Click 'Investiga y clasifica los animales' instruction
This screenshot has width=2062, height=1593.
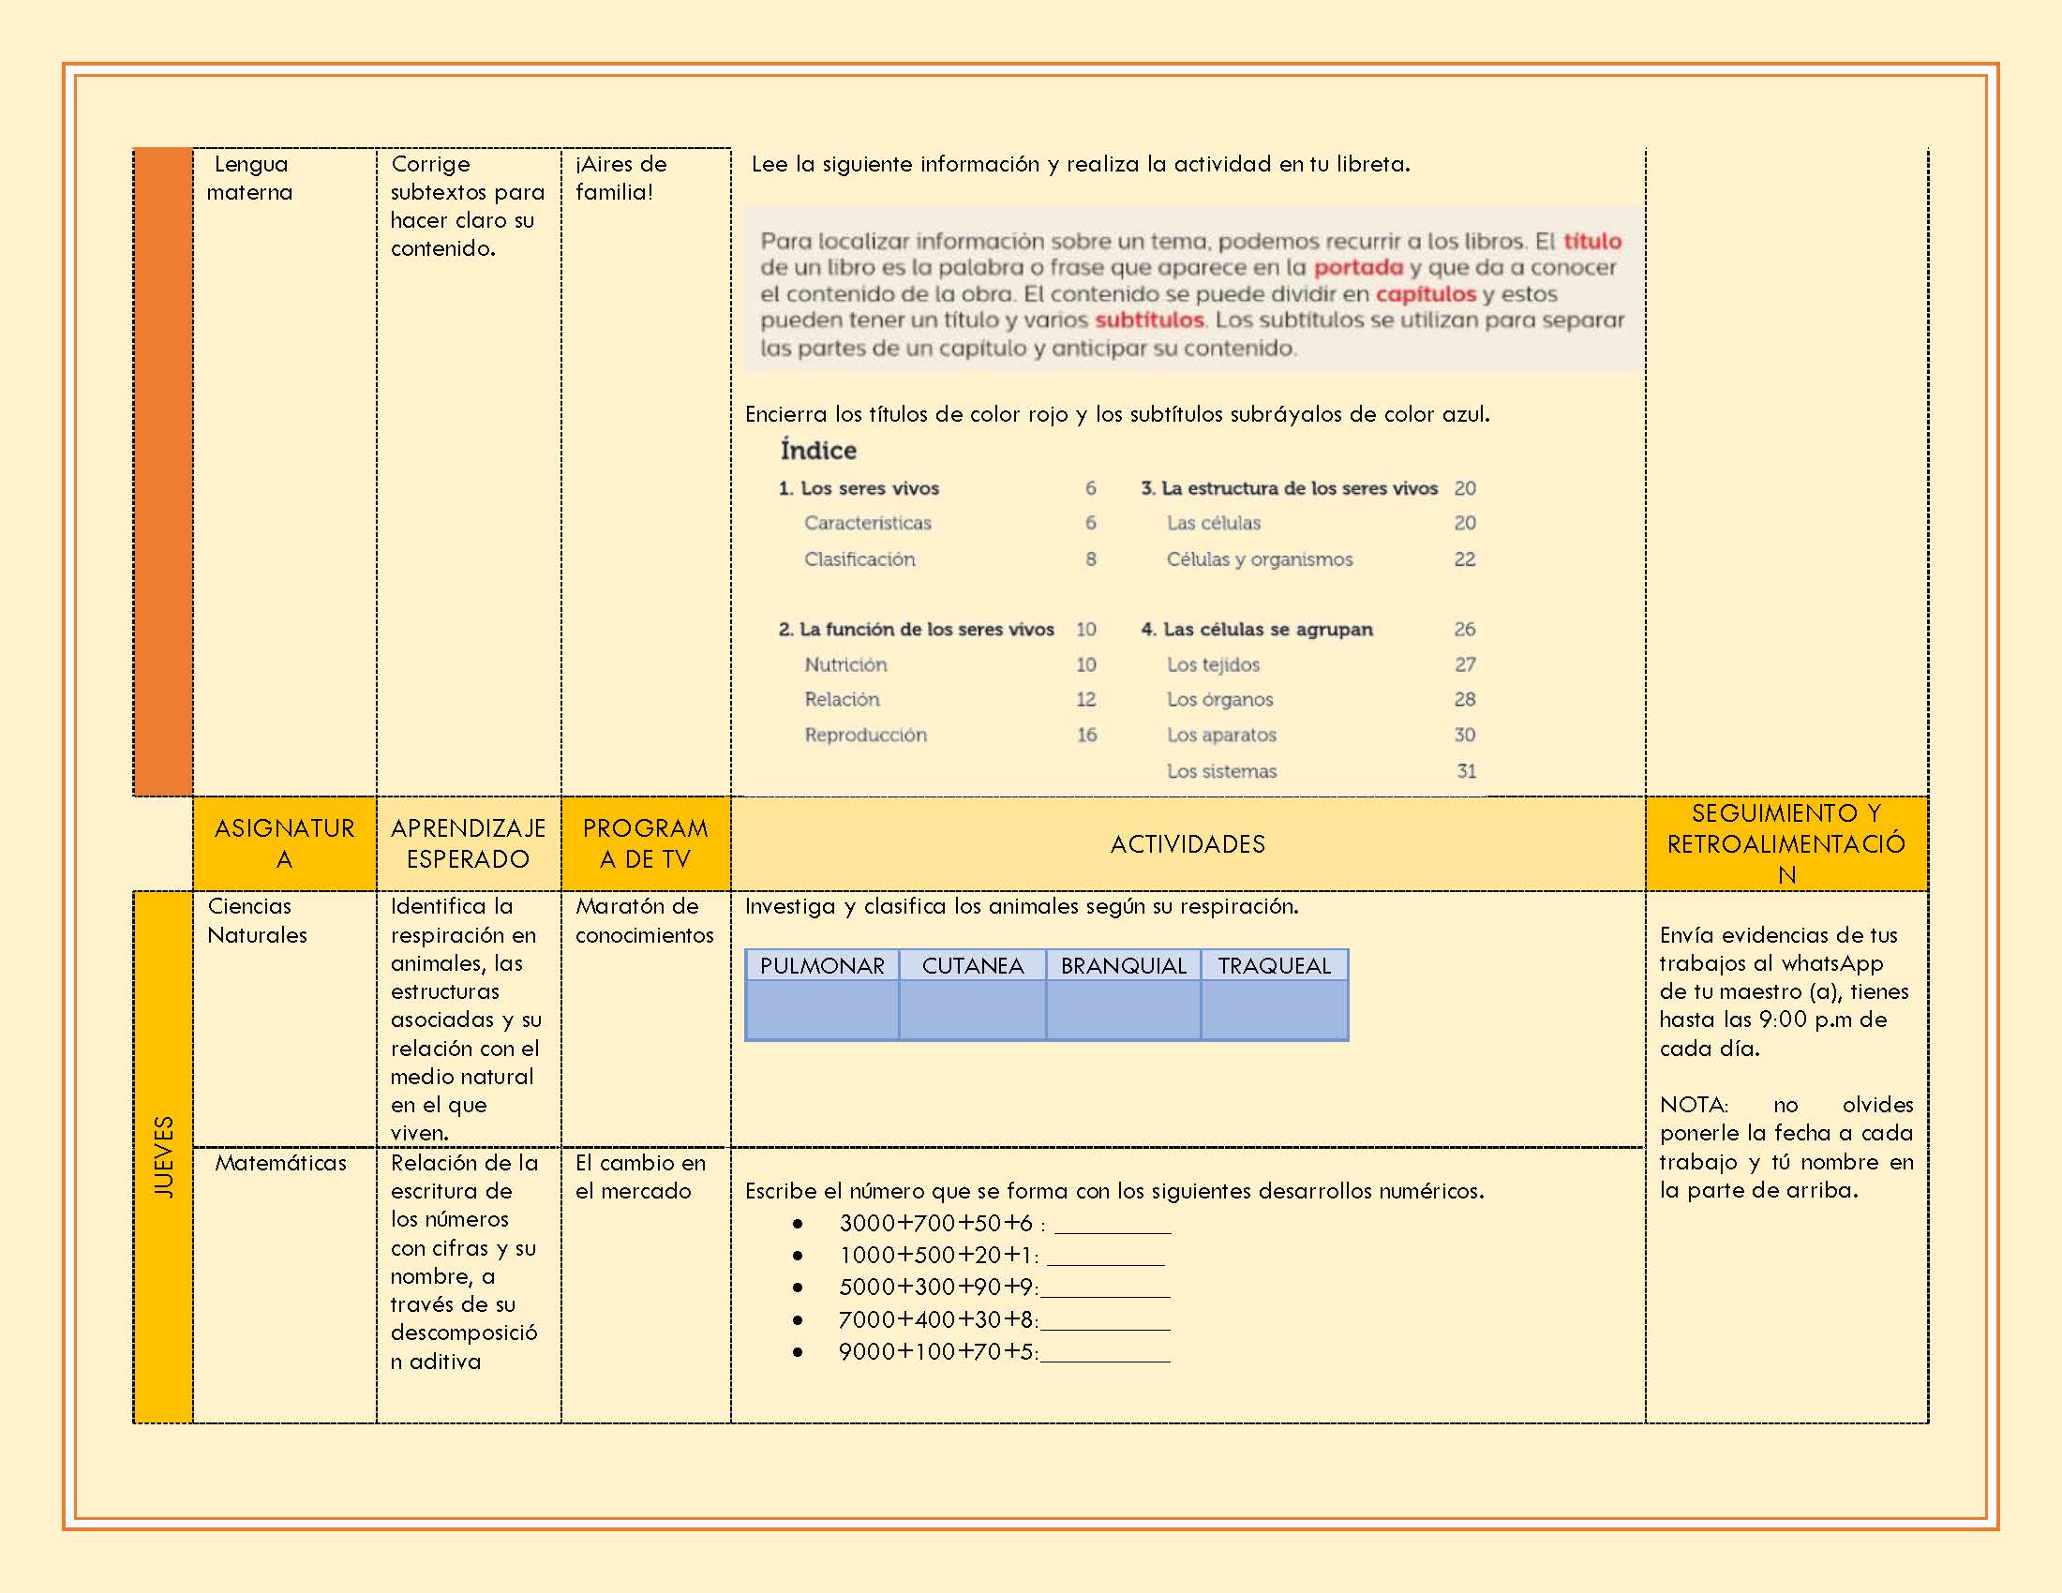[1022, 906]
